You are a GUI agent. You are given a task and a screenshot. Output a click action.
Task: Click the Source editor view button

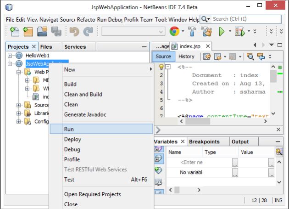tap(163, 56)
